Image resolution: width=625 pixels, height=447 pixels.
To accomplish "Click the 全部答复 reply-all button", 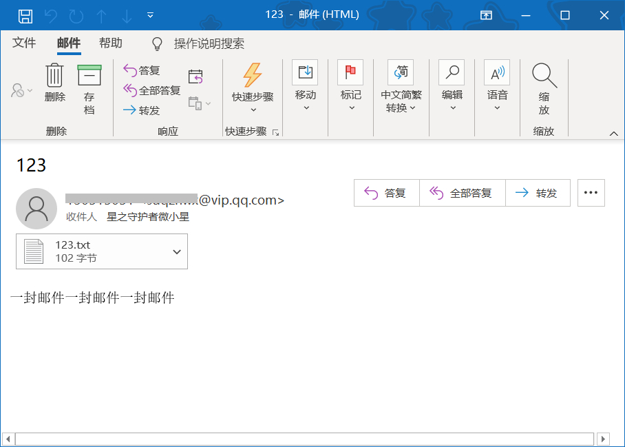I will click(463, 193).
